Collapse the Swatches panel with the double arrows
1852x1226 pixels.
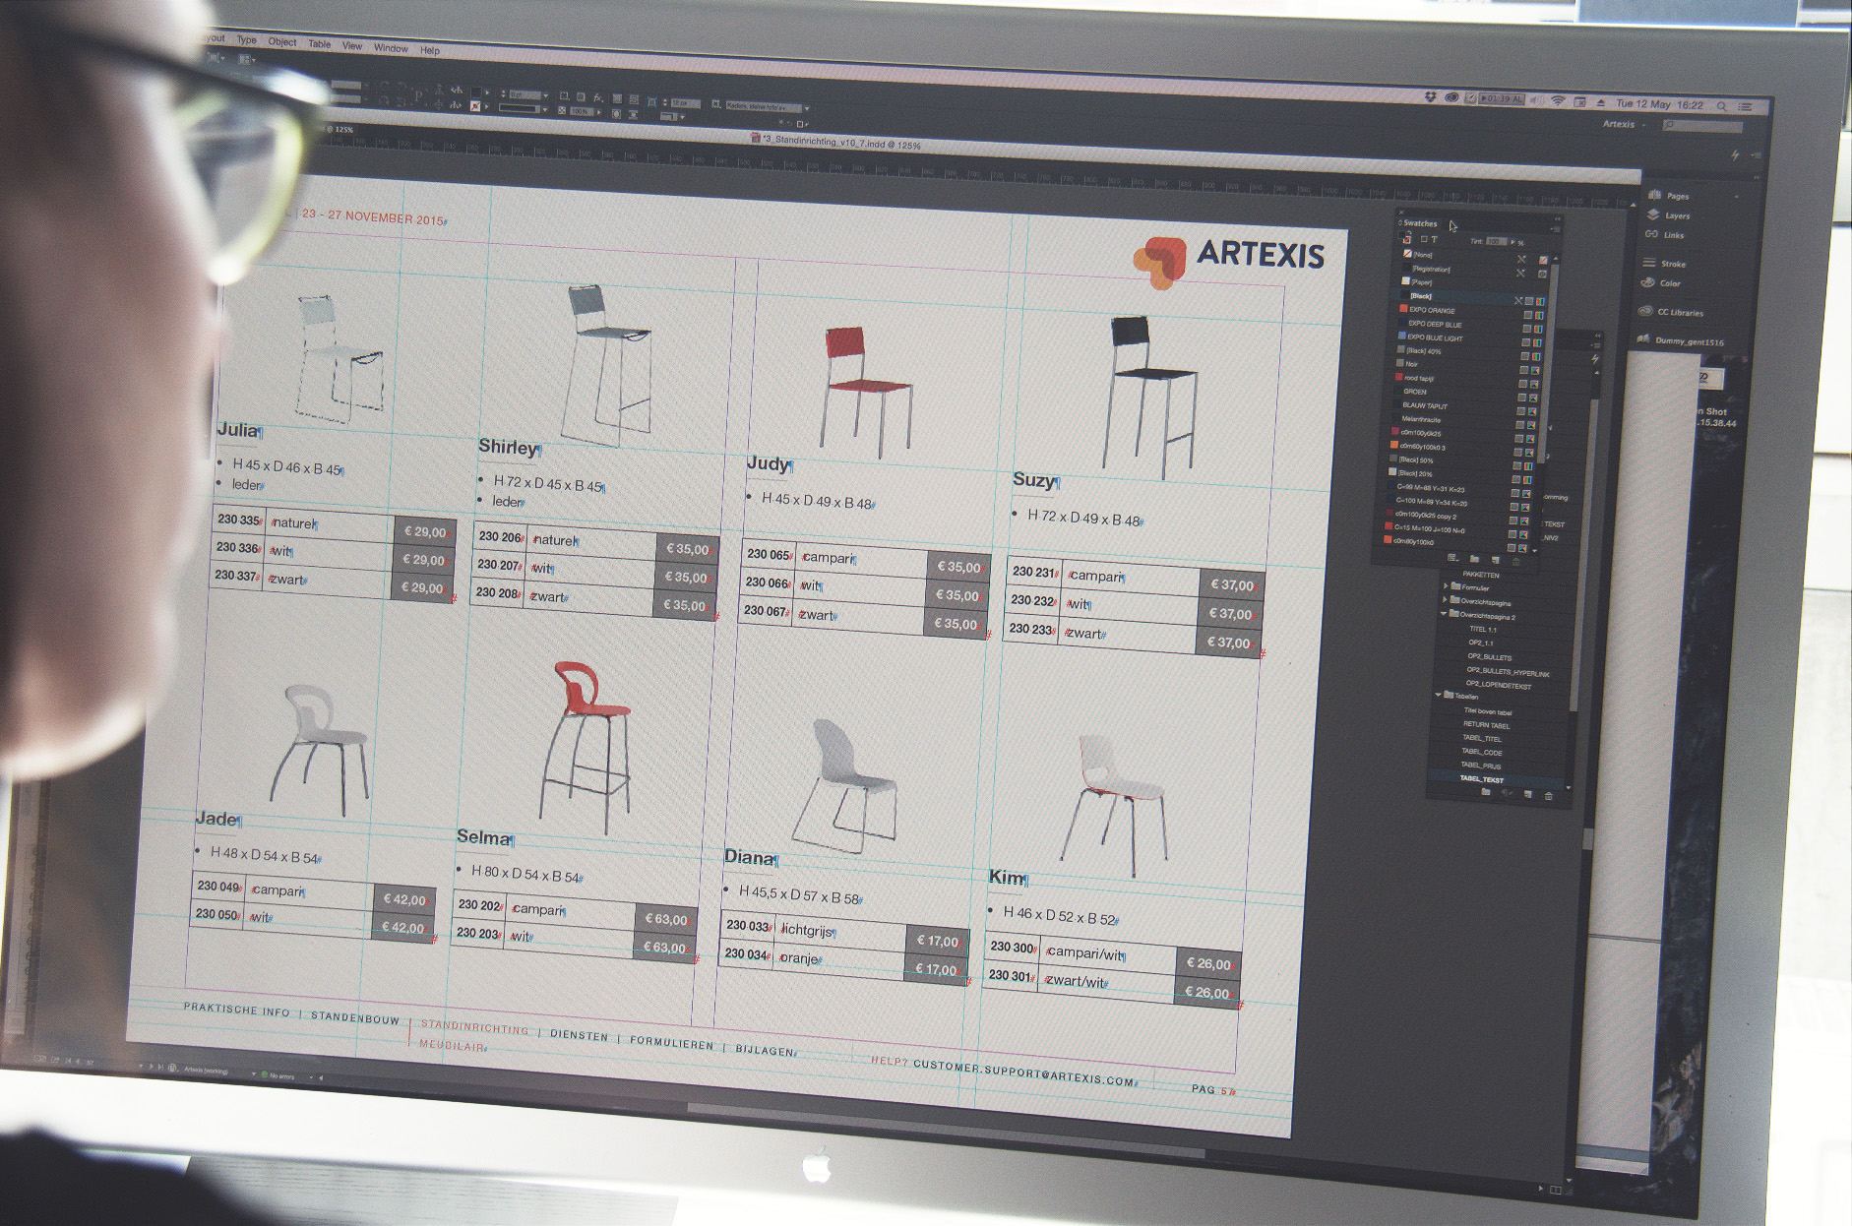[1557, 218]
